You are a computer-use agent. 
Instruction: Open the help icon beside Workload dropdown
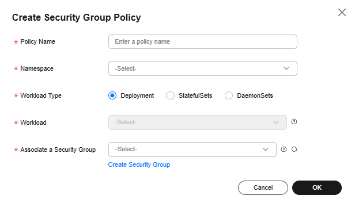pos(294,122)
